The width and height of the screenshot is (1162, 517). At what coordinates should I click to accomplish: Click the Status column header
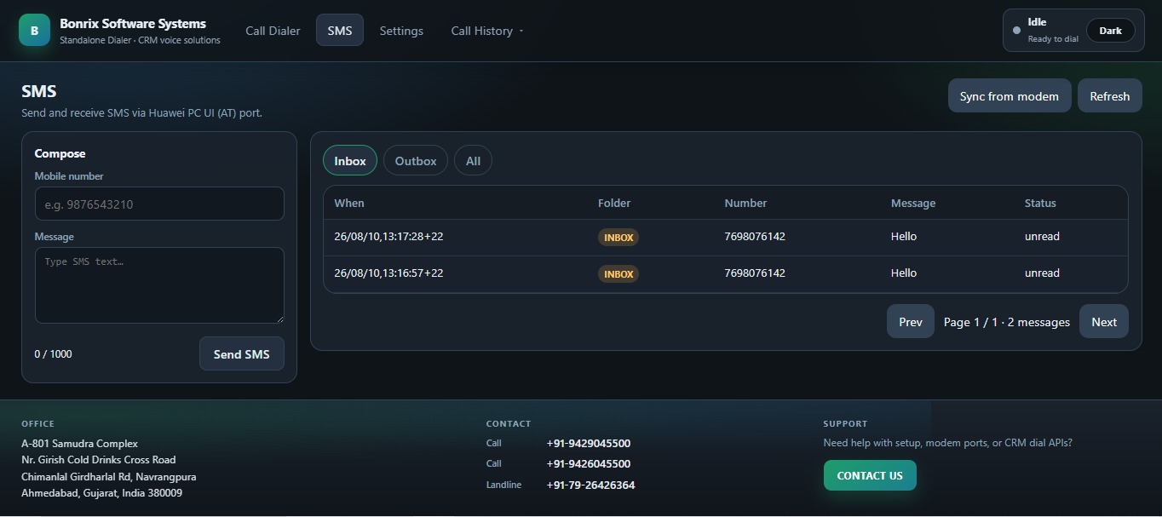1040,203
